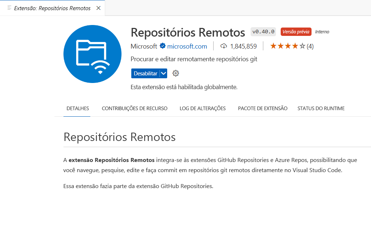Open the microsoft.com publisher link
Image resolution: width=371 pixels, height=233 pixels.
(x=187, y=46)
